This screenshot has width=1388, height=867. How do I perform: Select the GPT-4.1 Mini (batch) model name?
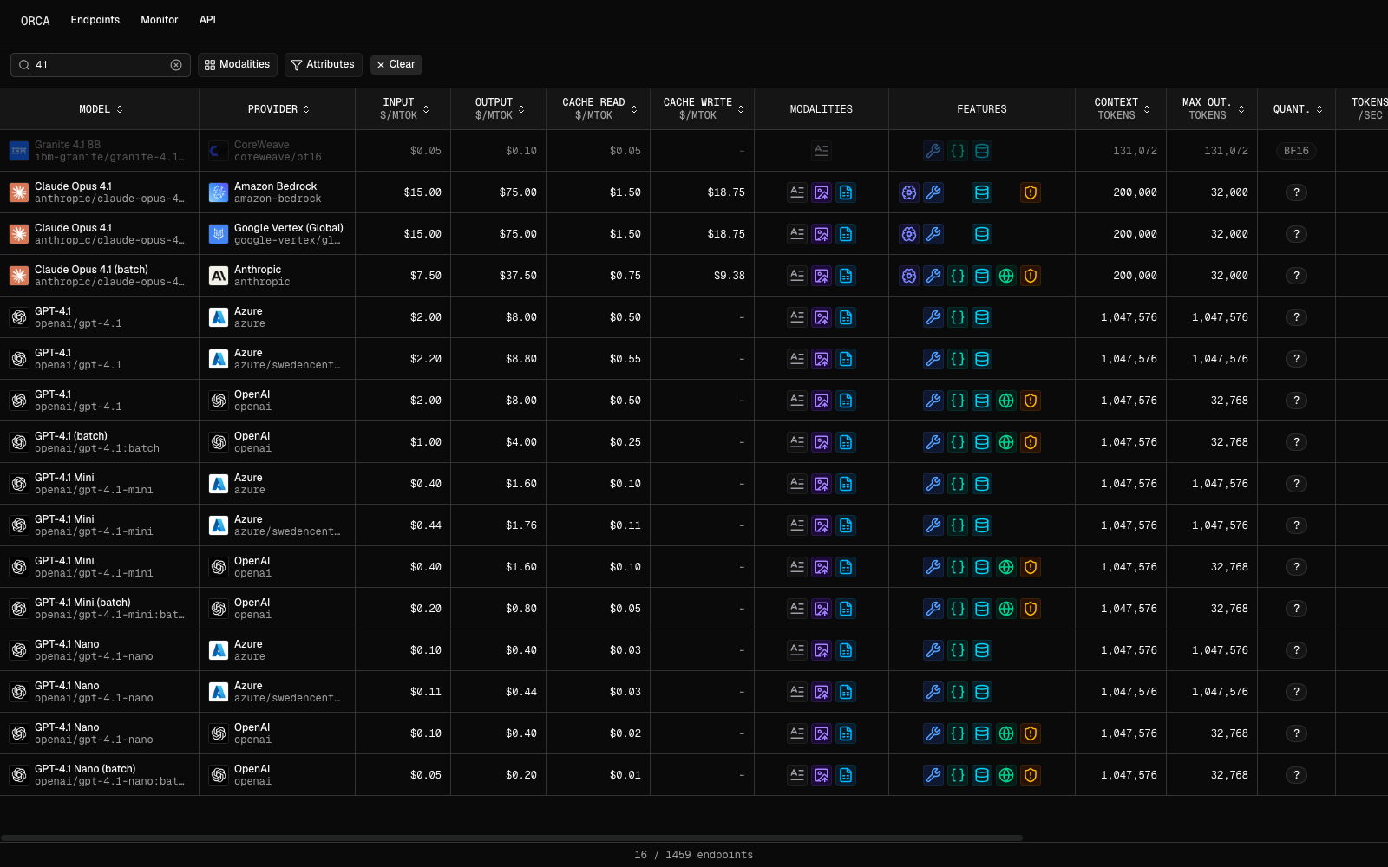tap(82, 603)
